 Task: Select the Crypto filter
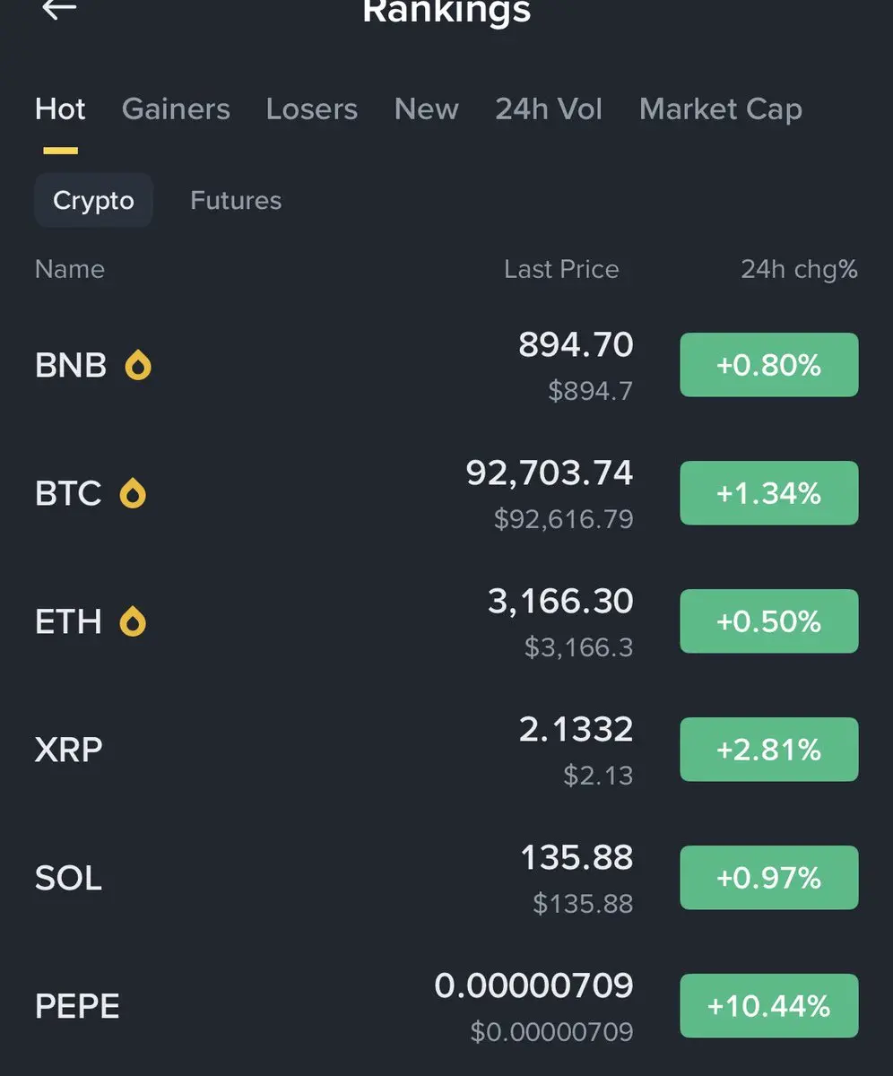coord(93,201)
